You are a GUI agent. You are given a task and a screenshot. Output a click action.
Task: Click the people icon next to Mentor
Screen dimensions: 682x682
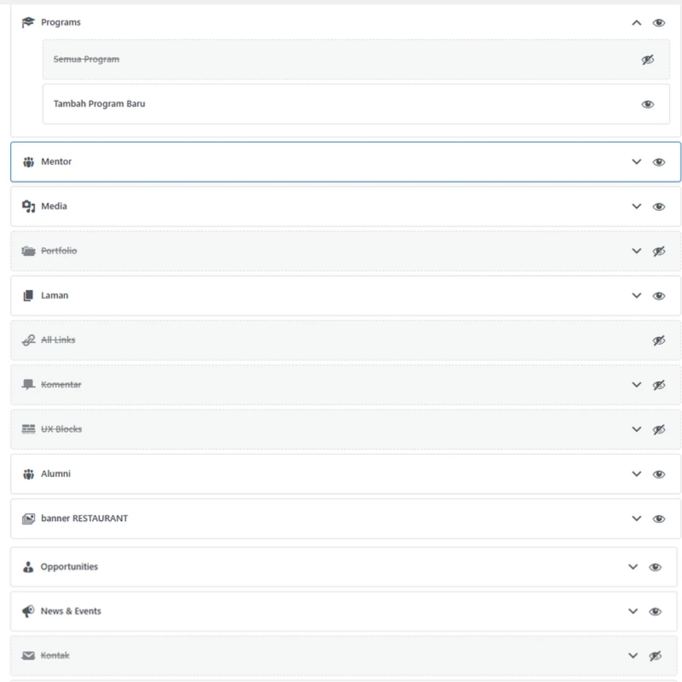coord(28,162)
